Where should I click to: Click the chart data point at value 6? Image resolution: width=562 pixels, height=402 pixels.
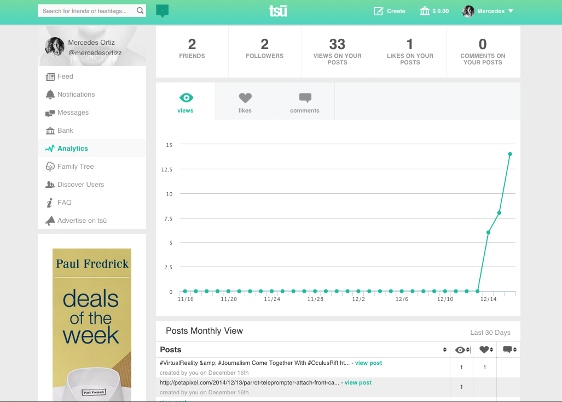[x=488, y=233]
